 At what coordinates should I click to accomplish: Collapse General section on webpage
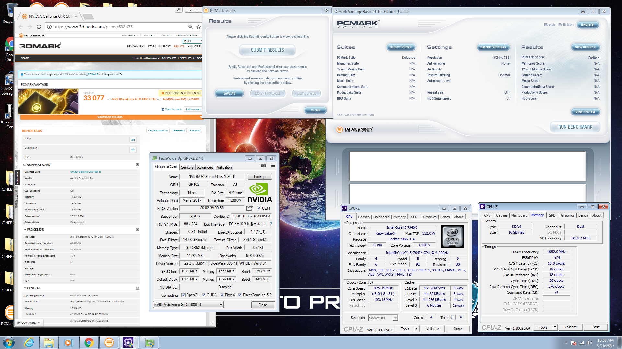[x=137, y=288]
